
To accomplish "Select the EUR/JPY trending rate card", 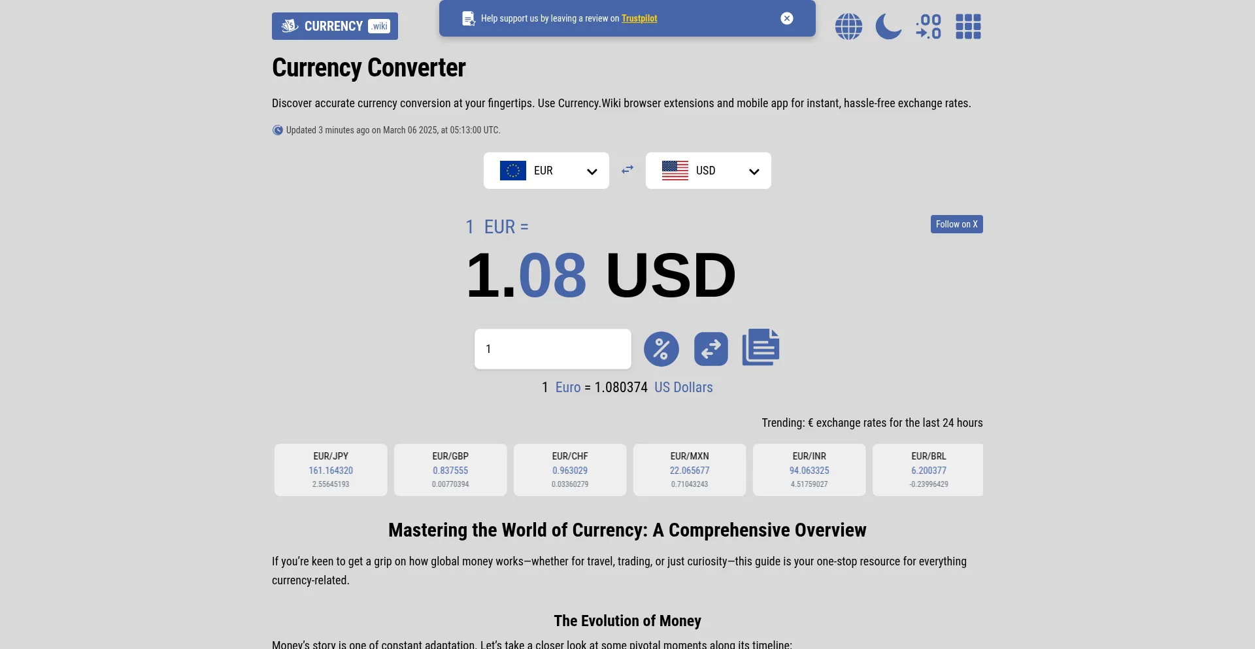I will pos(331,470).
